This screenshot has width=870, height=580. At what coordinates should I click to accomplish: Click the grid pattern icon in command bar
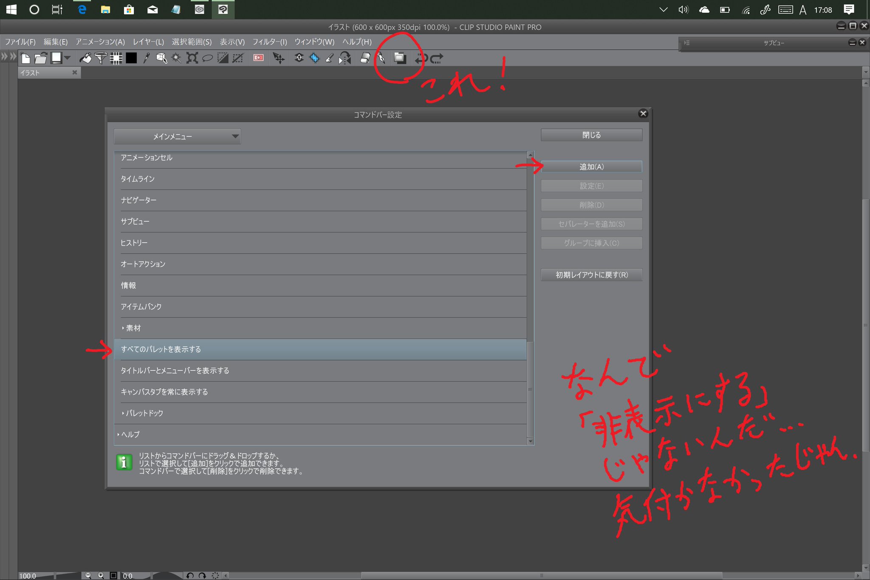click(116, 58)
